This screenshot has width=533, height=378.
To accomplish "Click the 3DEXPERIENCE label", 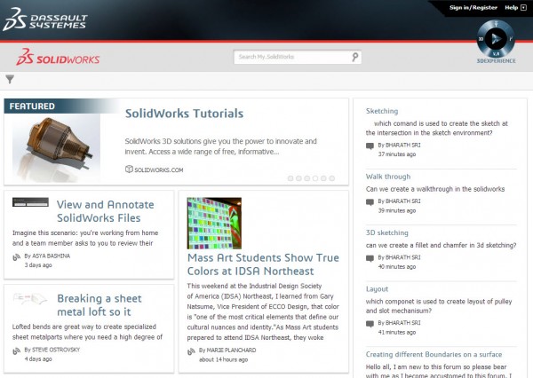I will pyautogui.click(x=496, y=61).
